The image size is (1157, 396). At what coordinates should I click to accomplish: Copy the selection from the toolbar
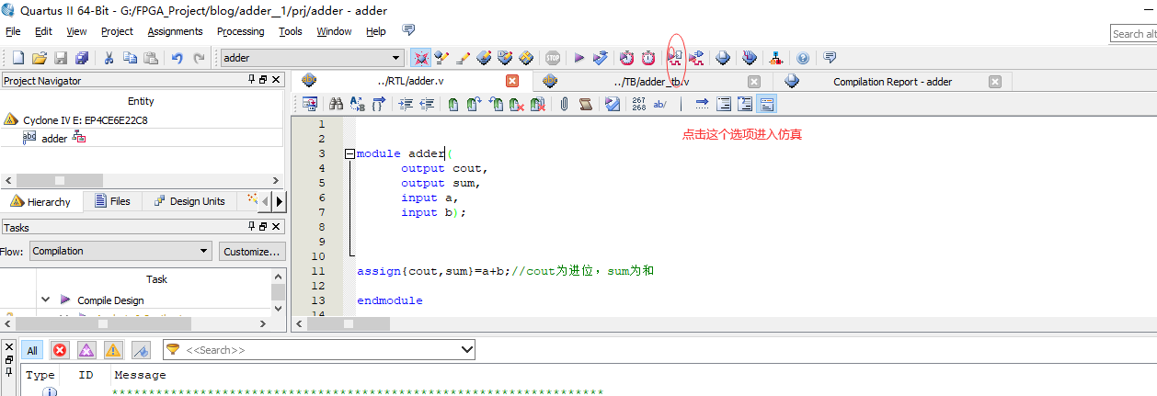pyautogui.click(x=130, y=58)
